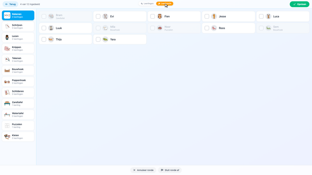Select the Schrijven activity label
The width and height of the screenshot is (312, 175).
click(17, 25)
